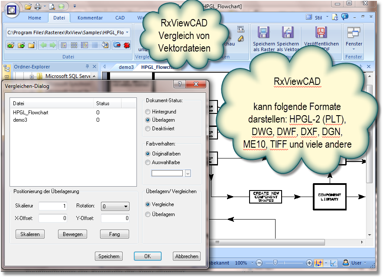Select Deaktiviert document status
This screenshot has width=383, height=278.
(x=148, y=129)
